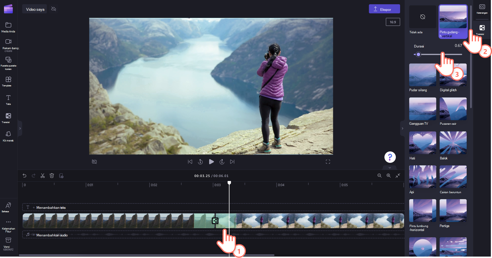Collapse the left panel with its chevron

tap(20, 128)
